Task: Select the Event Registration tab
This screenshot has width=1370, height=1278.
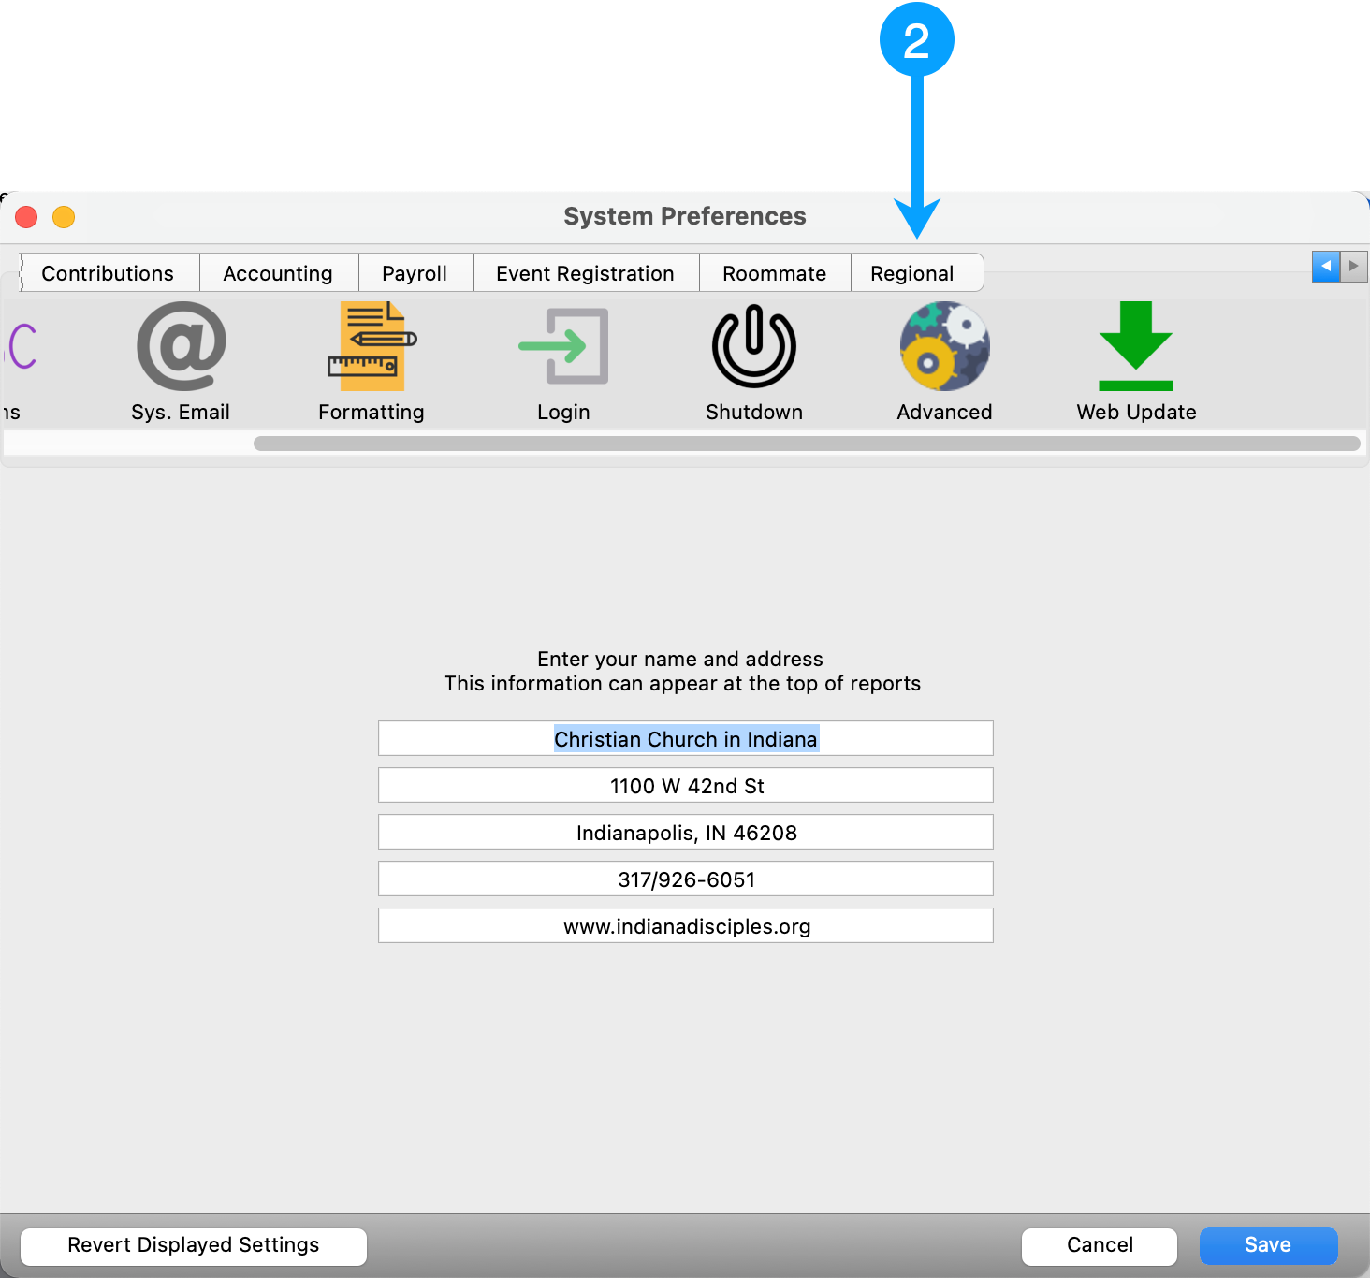Action: click(585, 273)
